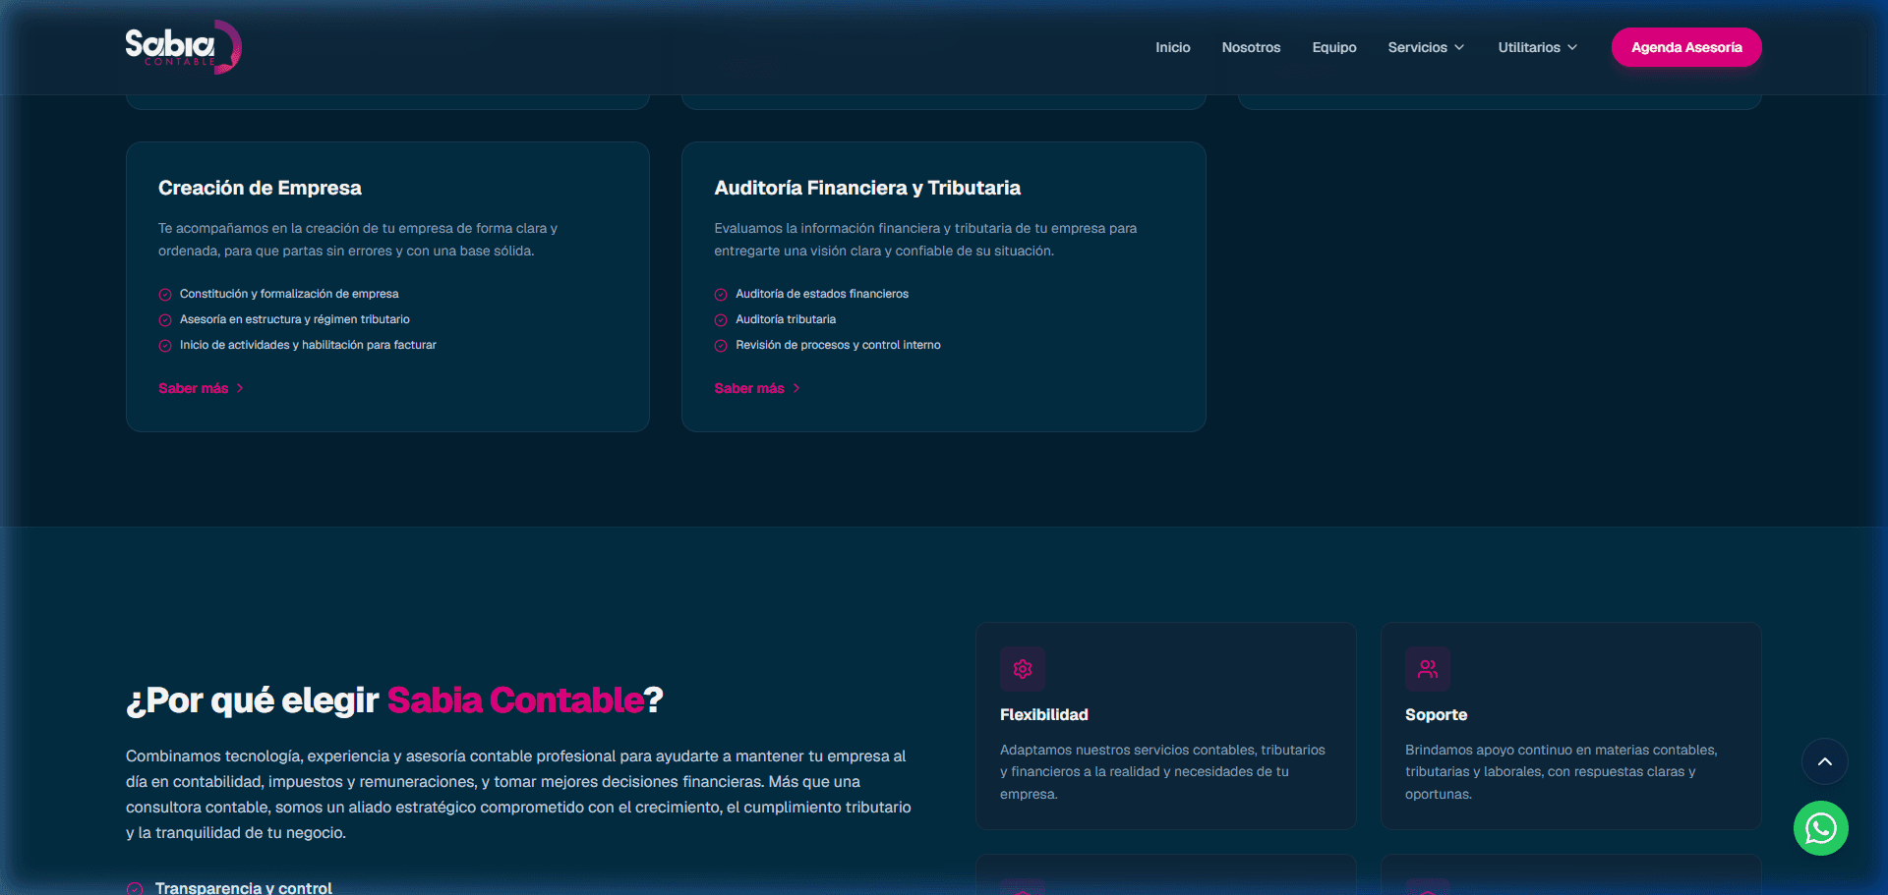Click check icon beside Revisión de procesos

tap(721, 346)
